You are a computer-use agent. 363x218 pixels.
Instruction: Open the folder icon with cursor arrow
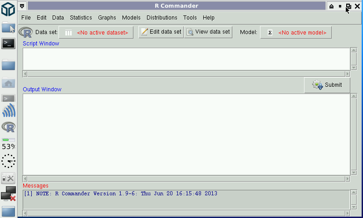(x=8, y=28)
